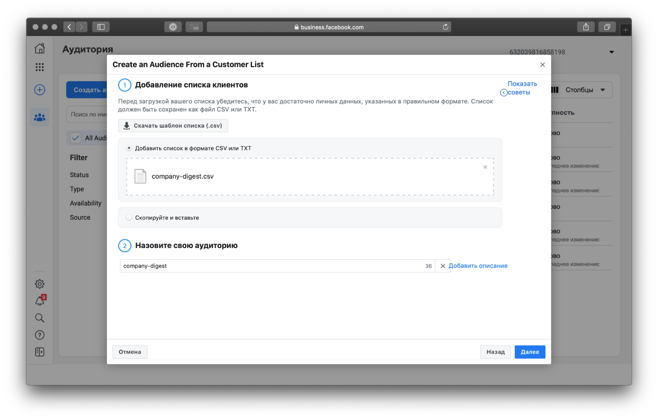Click 'Добавить описание' link
The width and height of the screenshot is (658, 420).
point(478,266)
